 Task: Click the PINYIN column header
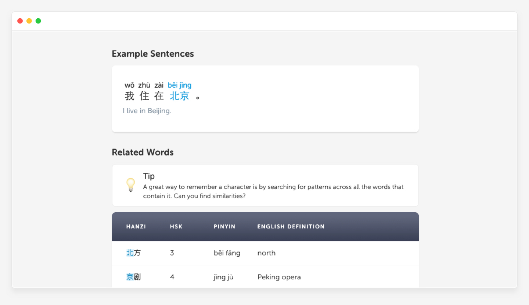pos(224,227)
